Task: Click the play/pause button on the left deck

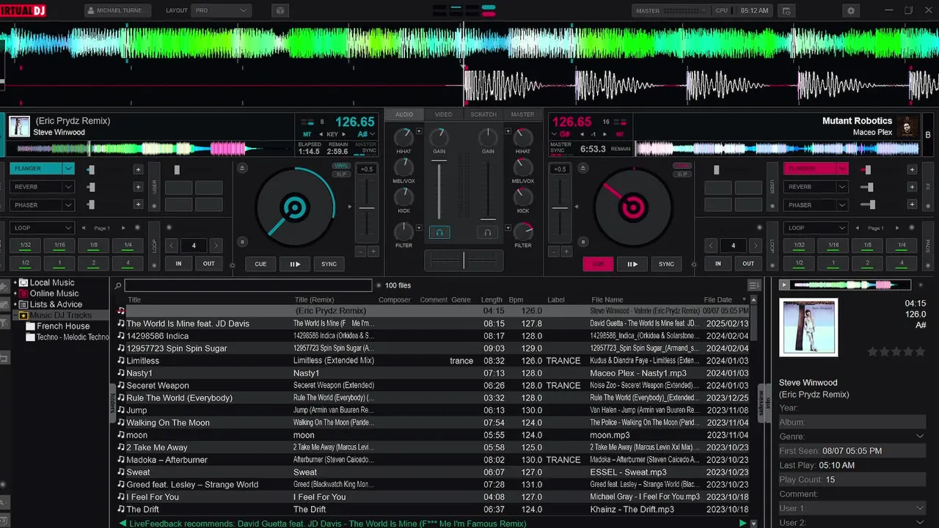Action: 295,264
